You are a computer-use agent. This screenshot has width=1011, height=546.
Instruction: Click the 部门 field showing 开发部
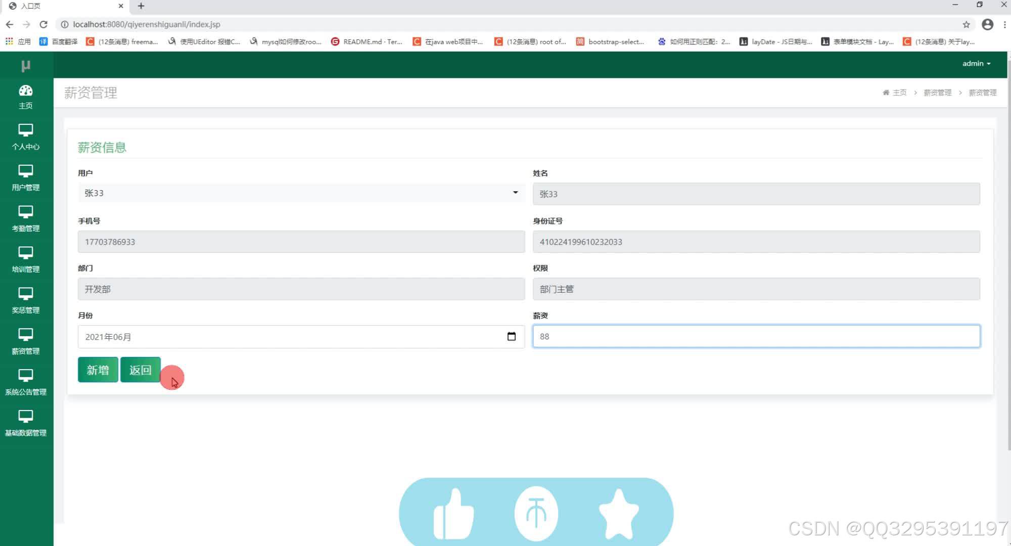pyautogui.click(x=301, y=289)
